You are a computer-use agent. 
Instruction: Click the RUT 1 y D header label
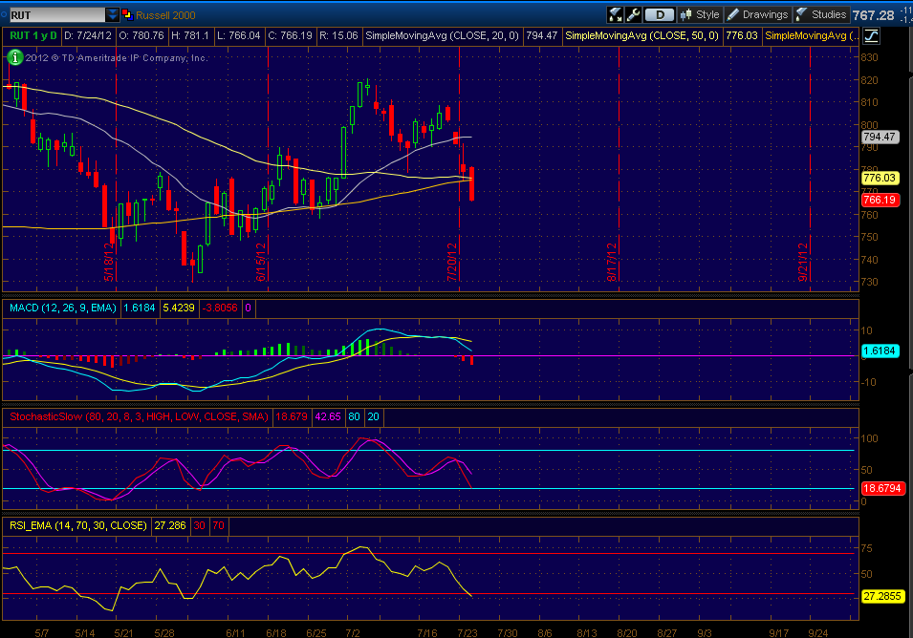coord(33,35)
